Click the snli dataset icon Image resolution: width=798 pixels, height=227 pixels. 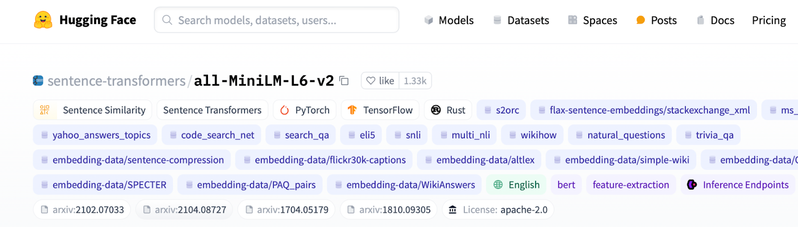click(x=398, y=135)
